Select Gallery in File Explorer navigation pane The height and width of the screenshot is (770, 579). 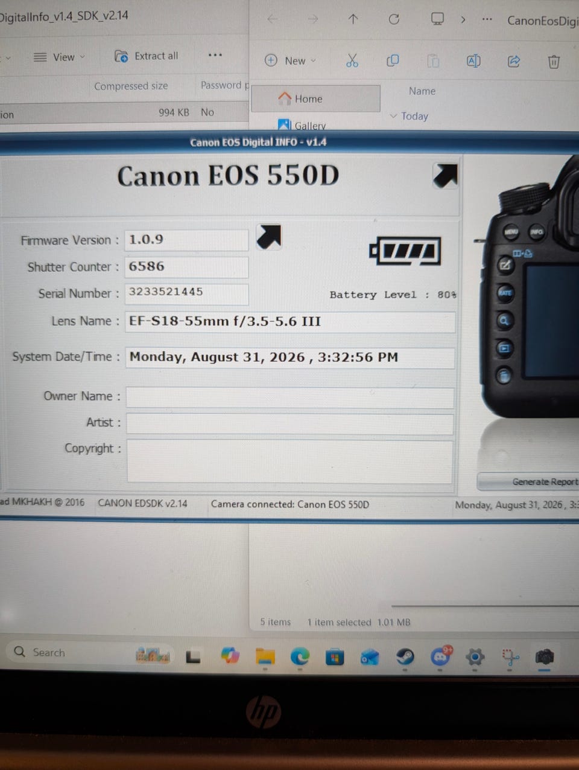(x=302, y=125)
